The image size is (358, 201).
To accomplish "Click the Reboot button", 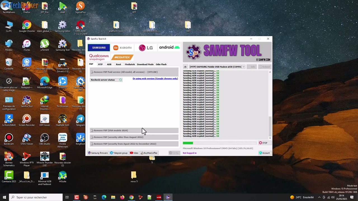I will (x=264, y=67).
